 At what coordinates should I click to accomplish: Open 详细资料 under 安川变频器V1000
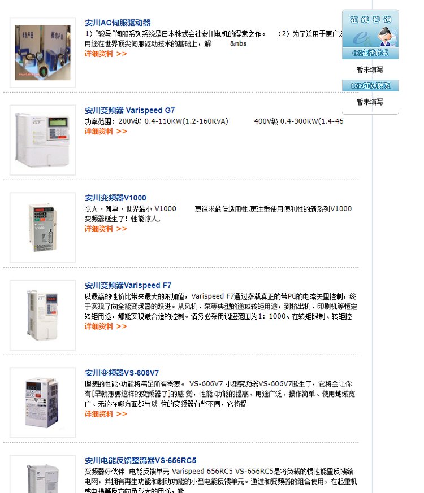tap(106, 229)
